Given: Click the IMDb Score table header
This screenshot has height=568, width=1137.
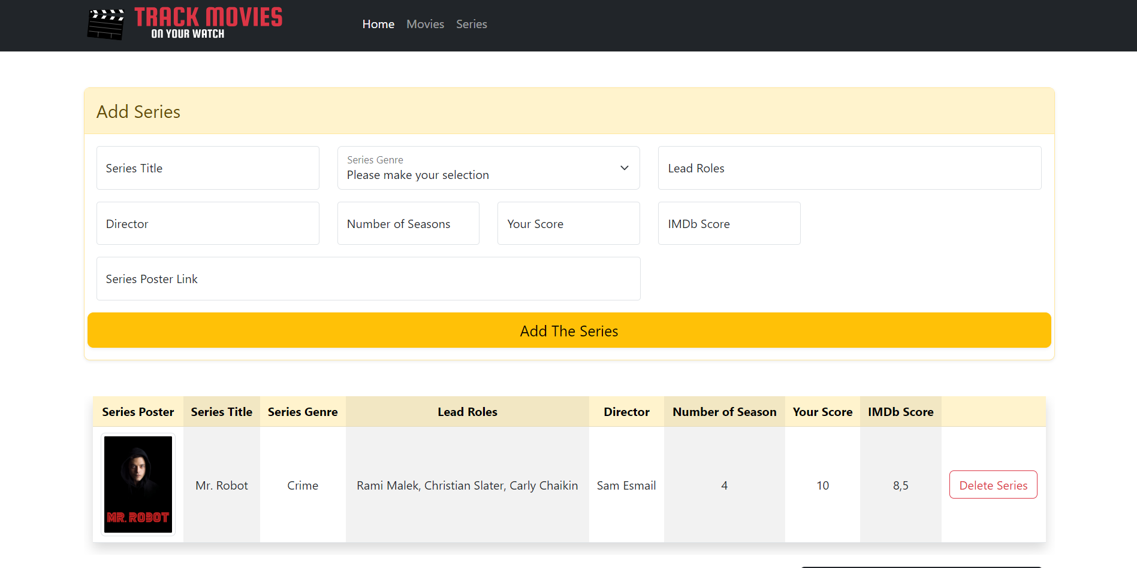Looking at the screenshot, I should pos(900,411).
